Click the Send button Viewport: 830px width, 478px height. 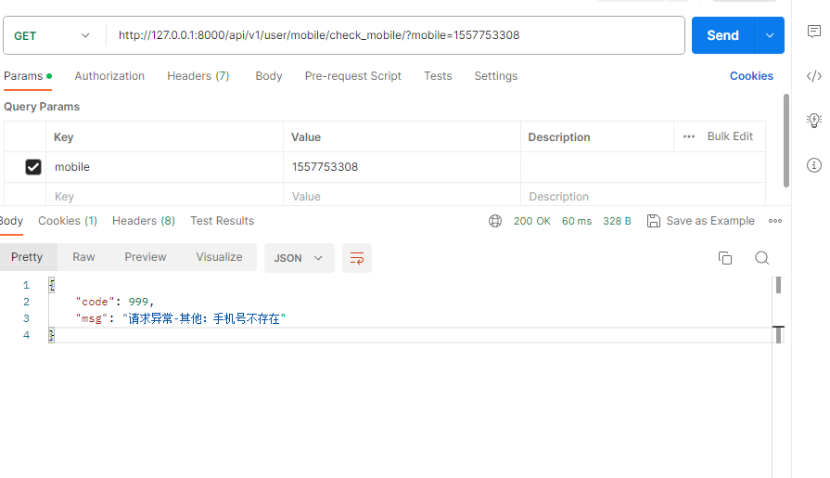[x=723, y=35]
